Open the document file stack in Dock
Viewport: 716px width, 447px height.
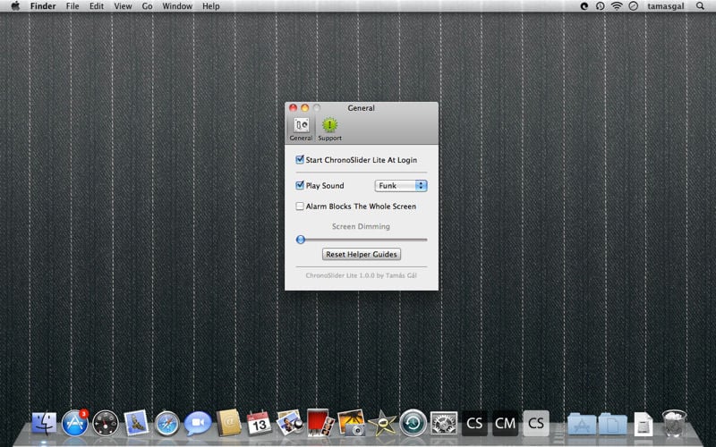[643, 424]
